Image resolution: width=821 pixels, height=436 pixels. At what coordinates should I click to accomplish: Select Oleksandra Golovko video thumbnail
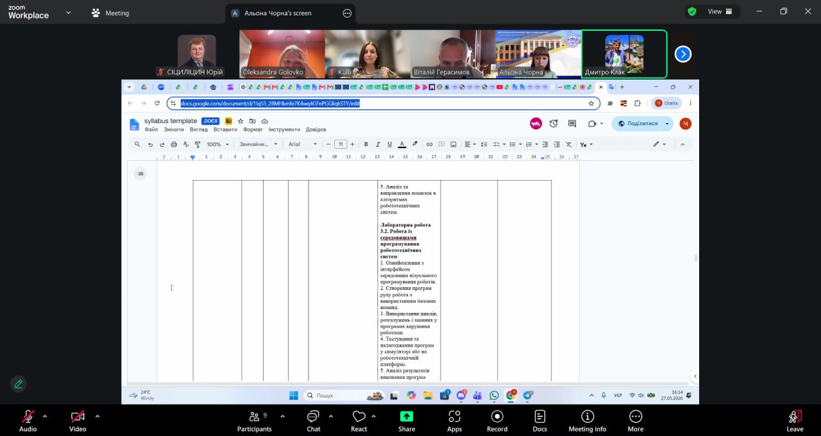tap(282, 54)
